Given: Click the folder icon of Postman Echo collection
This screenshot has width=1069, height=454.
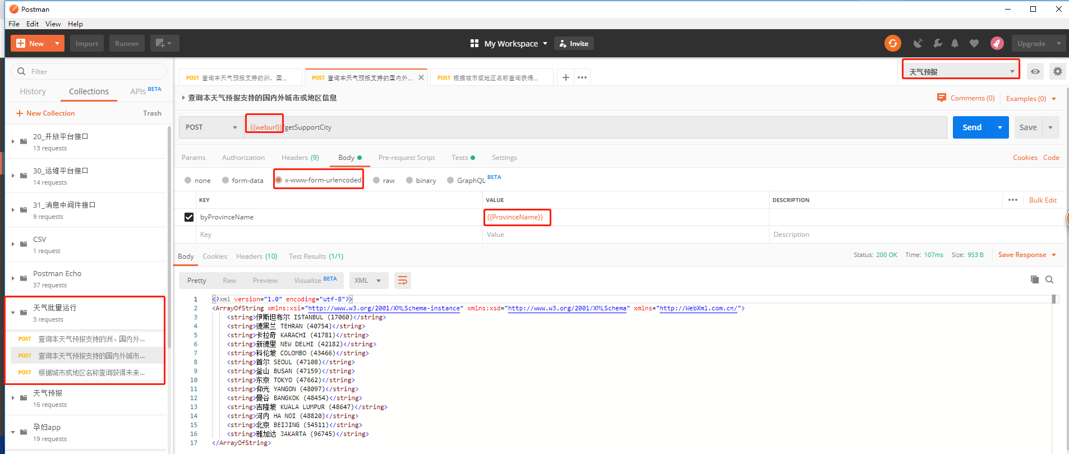Looking at the screenshot, I should [24, 278].
